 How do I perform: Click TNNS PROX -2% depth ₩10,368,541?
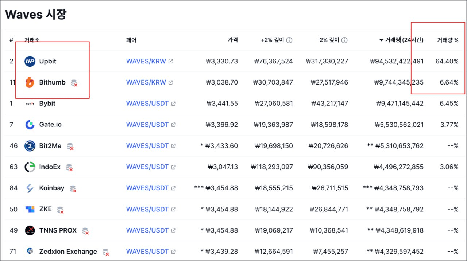329,230
